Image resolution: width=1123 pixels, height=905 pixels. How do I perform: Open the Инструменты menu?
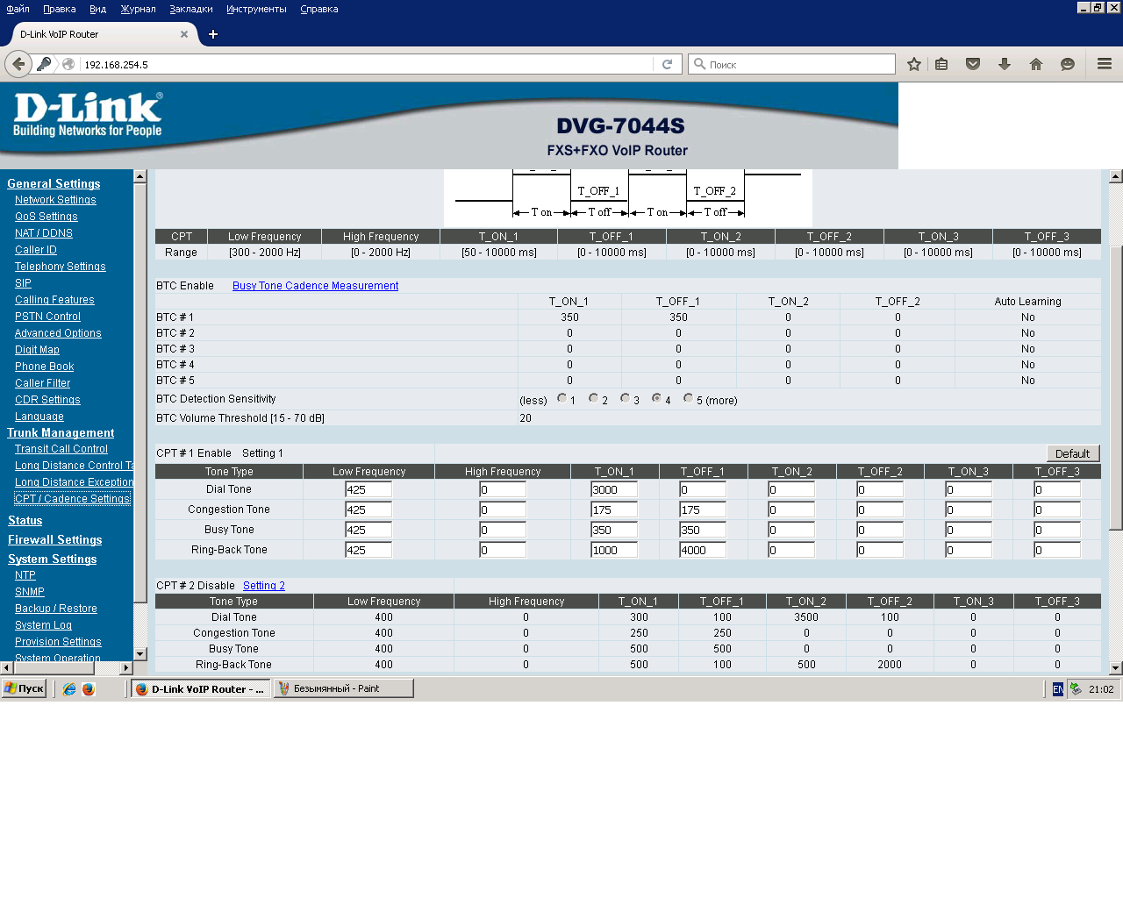point(256,9)
